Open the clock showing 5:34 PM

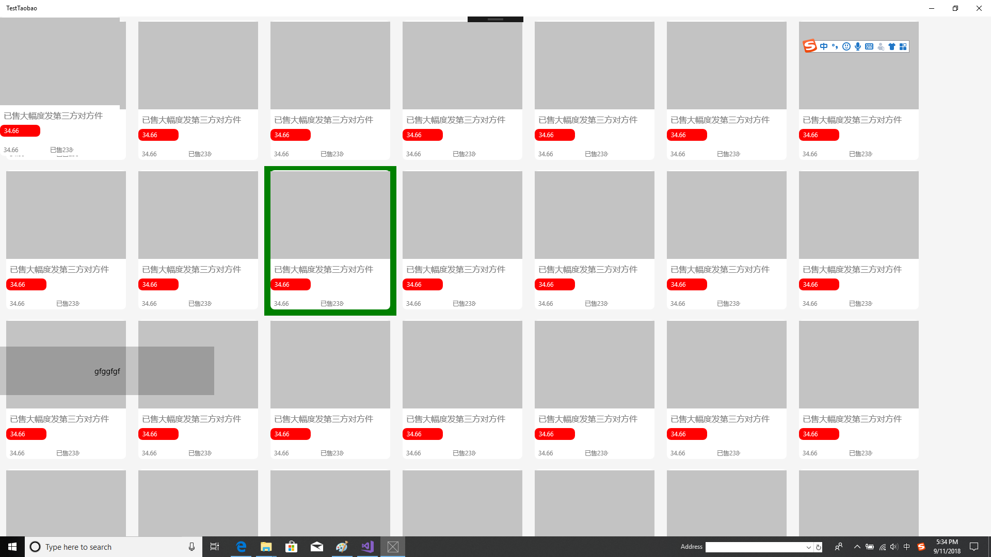click(x=947, y=547)
